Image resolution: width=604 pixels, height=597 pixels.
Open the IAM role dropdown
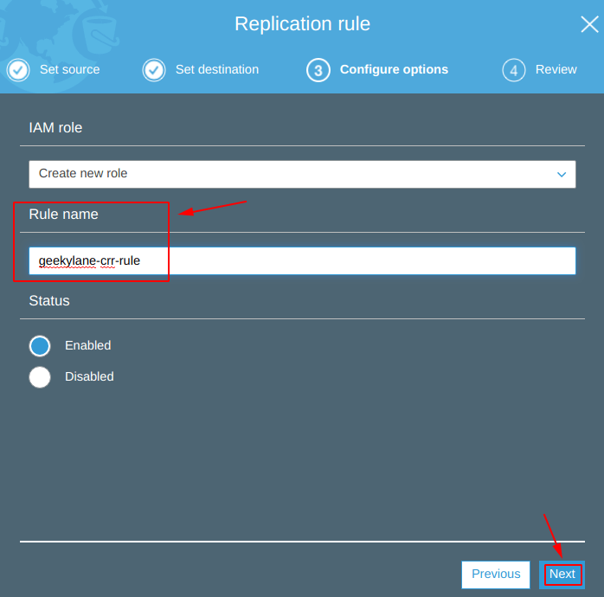[302, 174]
